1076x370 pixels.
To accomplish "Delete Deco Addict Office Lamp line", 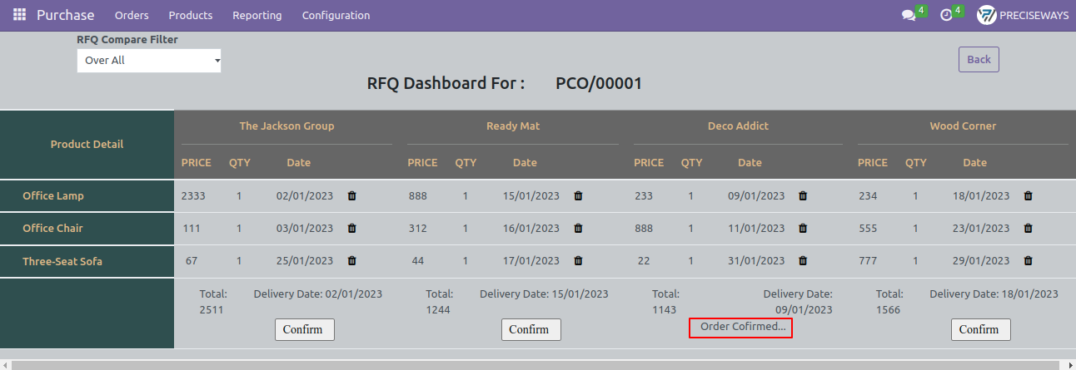I will (803, 196).
